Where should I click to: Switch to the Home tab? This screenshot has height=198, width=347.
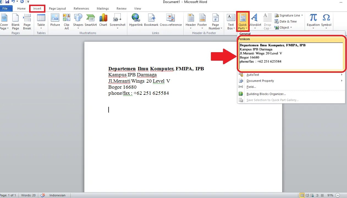pyautogui.click(x=21, y=9)
